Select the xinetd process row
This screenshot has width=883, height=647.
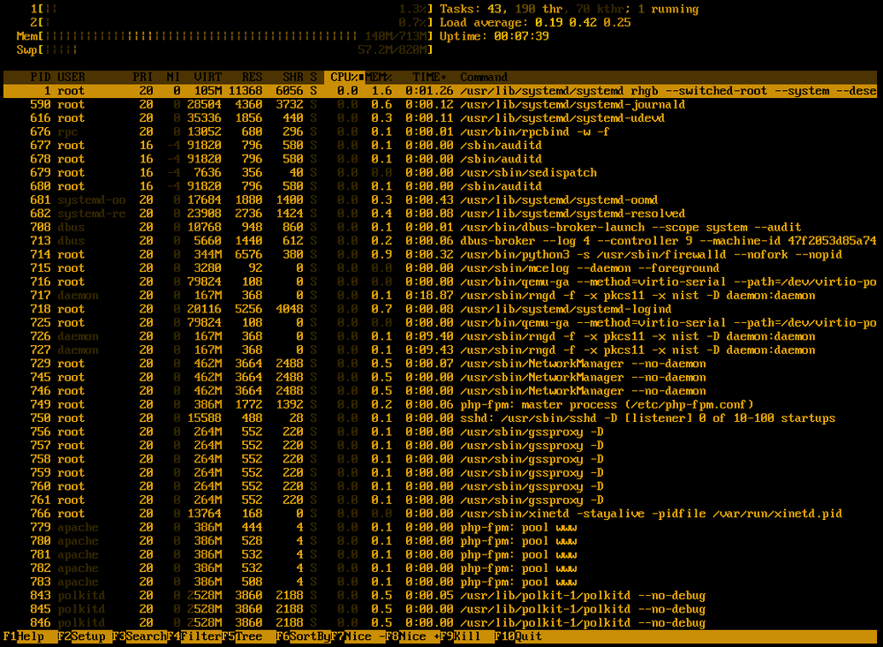(441, 514)
